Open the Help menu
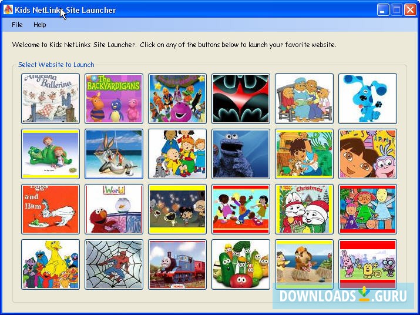Viewport: 420px width, 315px height. [39, 25]
